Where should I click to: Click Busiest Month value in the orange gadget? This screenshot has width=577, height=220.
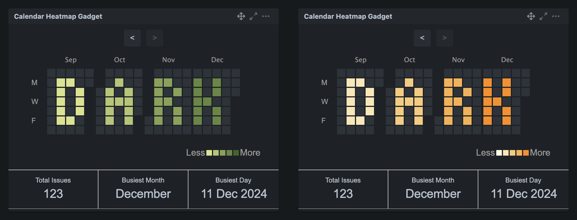tap(433, 194)
